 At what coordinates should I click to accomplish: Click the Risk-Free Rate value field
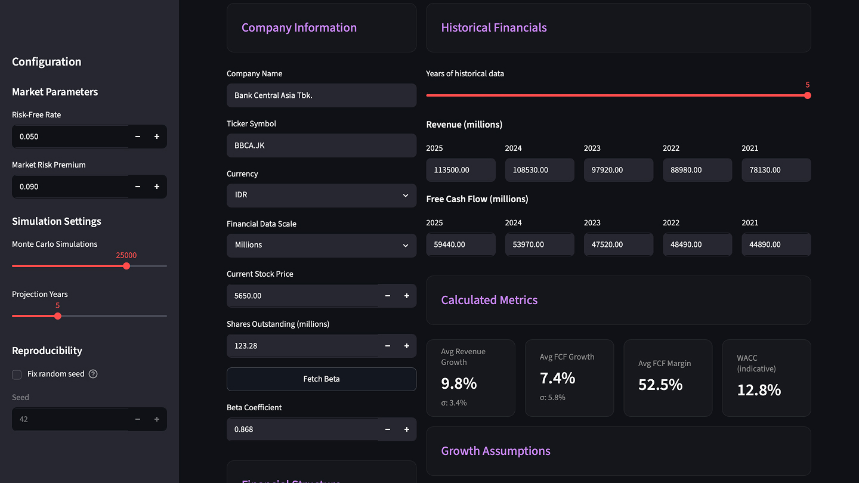pos(70,137)
